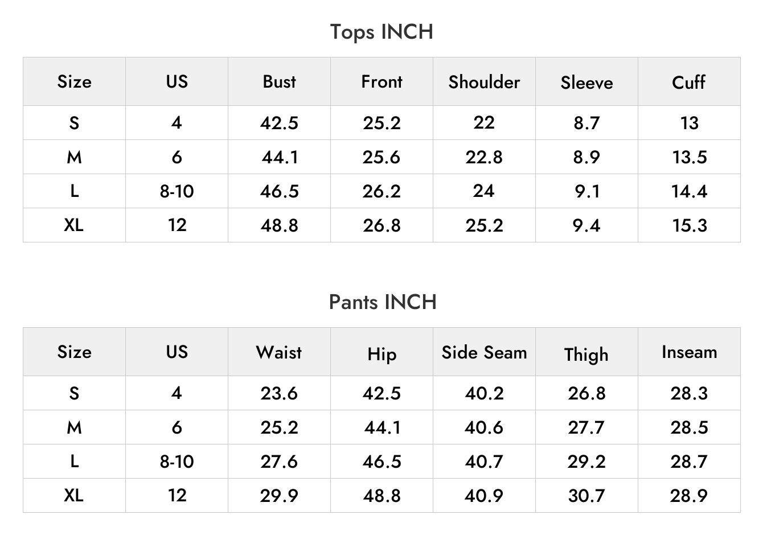Click the 40.2 side seam value
763x552 pixels.
[484, 393]
